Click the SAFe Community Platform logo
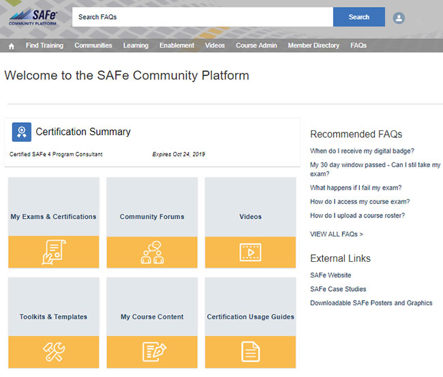This screenshot has height=377, width=443. (x=33, y=18)
